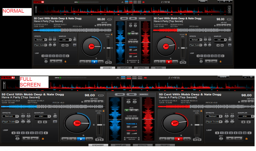Trigger hot cue 1 on the left deck, normal window

click(99, 26)
